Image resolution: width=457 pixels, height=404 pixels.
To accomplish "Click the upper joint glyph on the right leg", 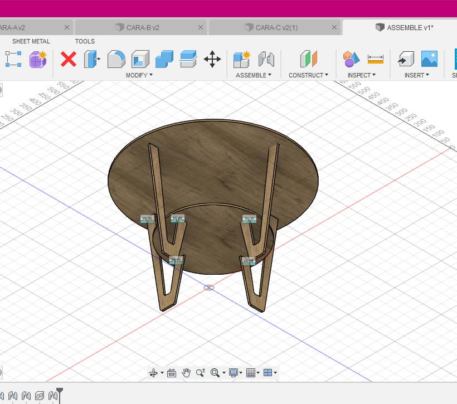I will tap(250, 218).
